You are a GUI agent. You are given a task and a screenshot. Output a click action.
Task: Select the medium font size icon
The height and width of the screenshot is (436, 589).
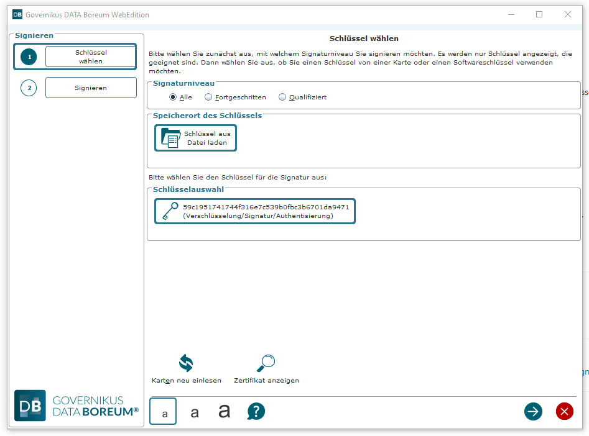click(x=195, y=412)
